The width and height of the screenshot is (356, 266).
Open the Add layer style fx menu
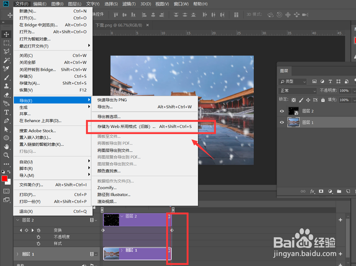(312, 191)
